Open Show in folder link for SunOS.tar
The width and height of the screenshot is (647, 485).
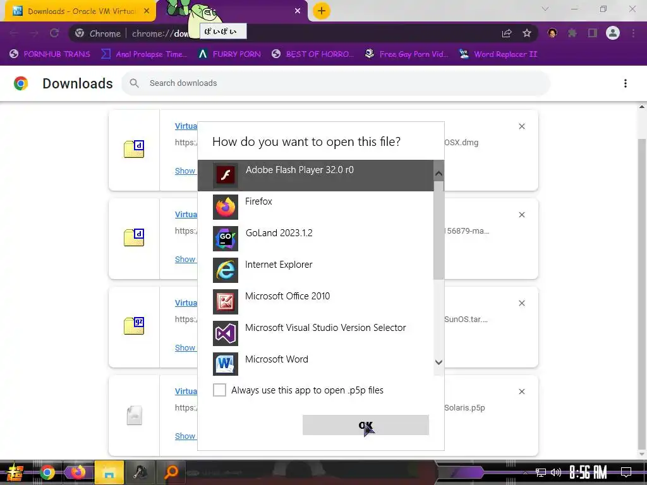[x=185, y=348]
